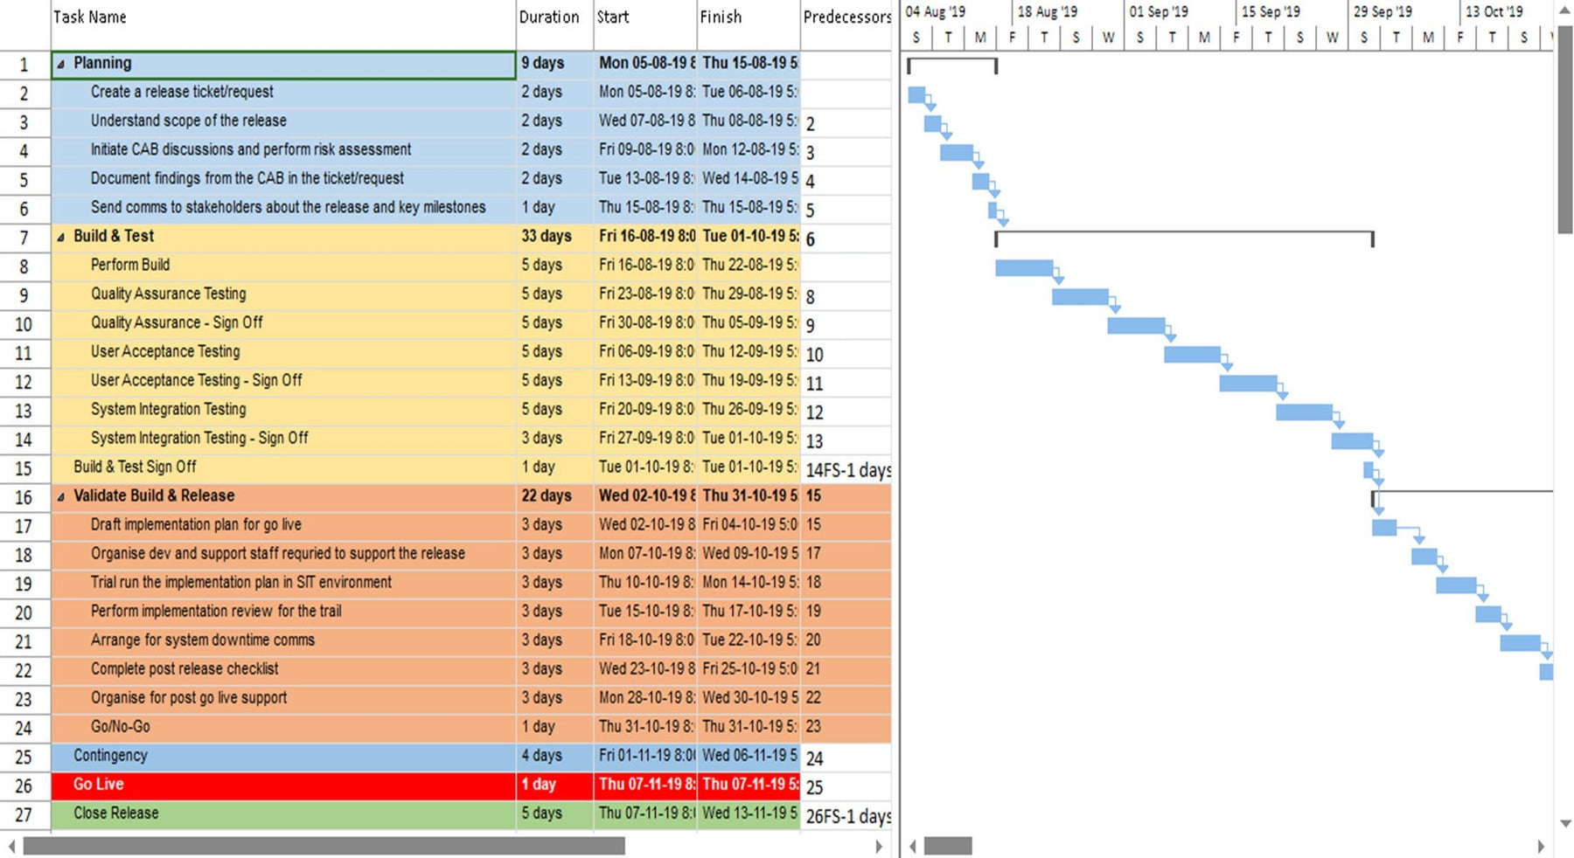The width and height of the screenshot is (1574, 858).
Task: Collapse the Planning summary task
Action: tap(59, 63)
